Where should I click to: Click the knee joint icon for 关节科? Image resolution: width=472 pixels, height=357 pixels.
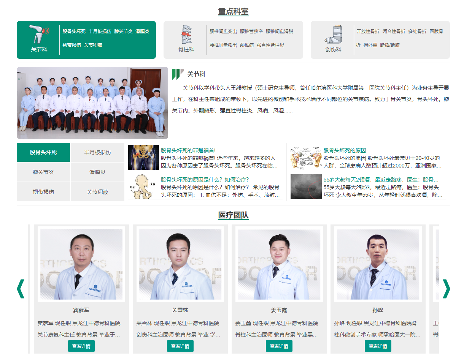39,34
